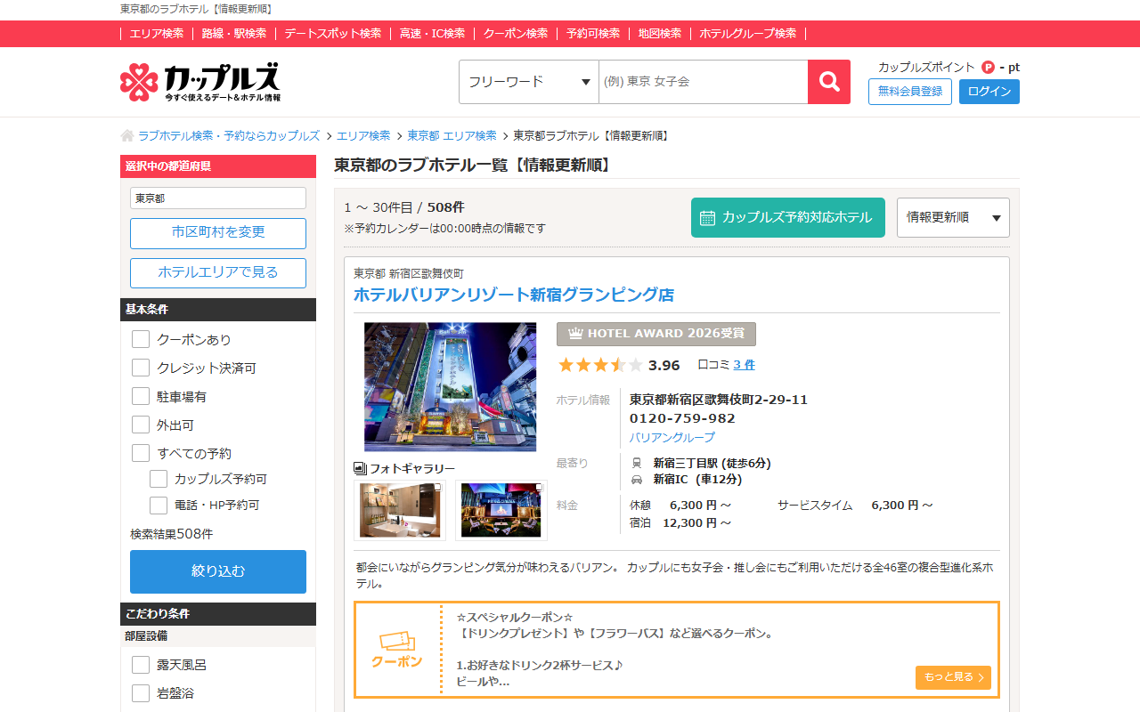1140x712 pixels.
Task: Open the theater room gallery thumbnail
Action: point(501,510)
